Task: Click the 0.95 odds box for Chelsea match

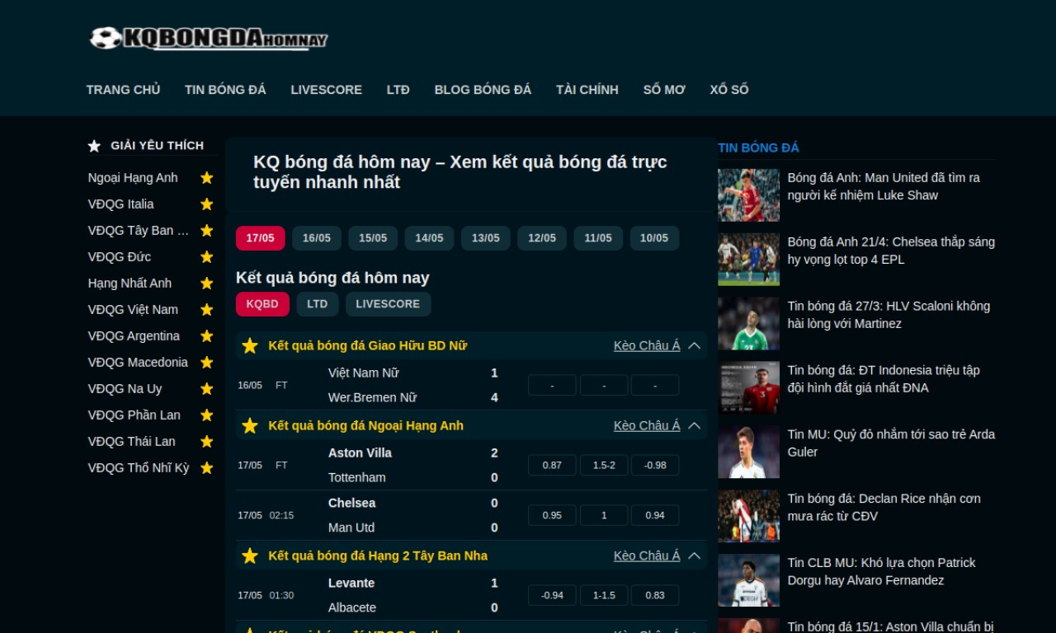Action: point(552,515)
